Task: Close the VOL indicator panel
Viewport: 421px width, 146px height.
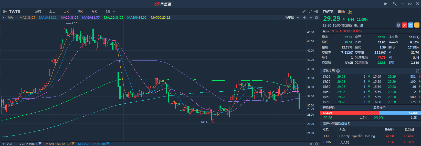Action: click(311, 144)
